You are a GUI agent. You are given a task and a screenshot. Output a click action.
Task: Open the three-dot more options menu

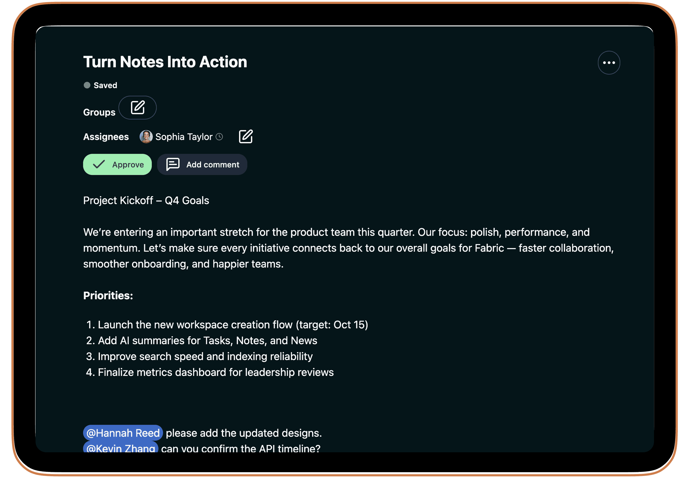click(609, 63)
